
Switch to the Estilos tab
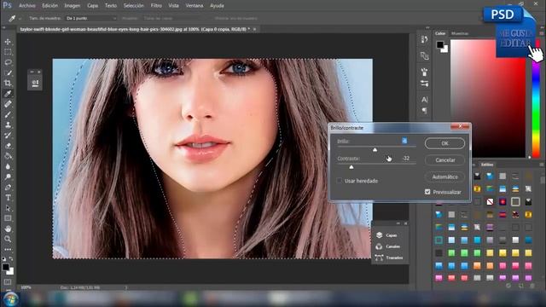pos(487,165)
